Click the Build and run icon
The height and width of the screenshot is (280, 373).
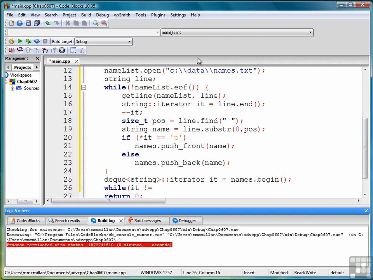(x=28, y=42)
